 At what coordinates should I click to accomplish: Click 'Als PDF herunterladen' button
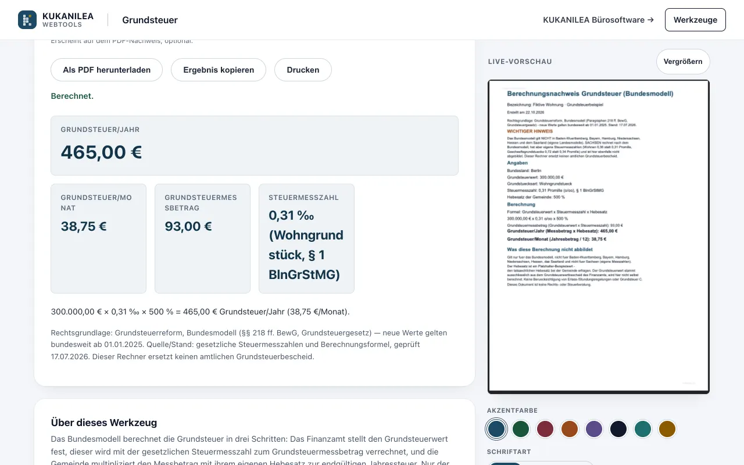pos(107,70)
